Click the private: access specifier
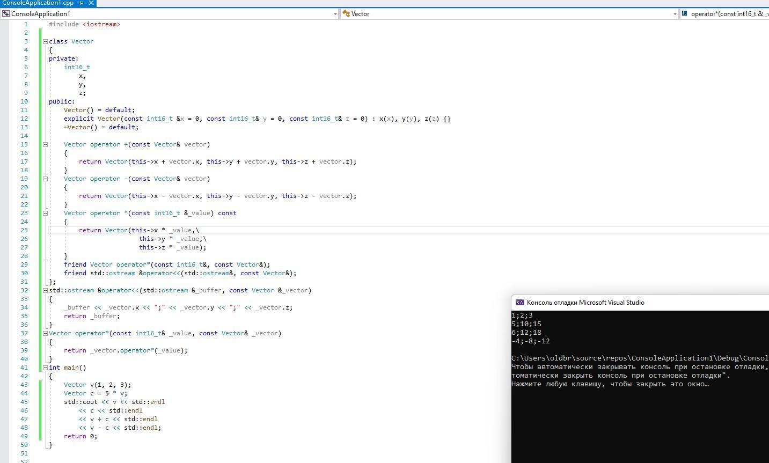Viewport: 769px width, 463px height. tap(63, 58)
